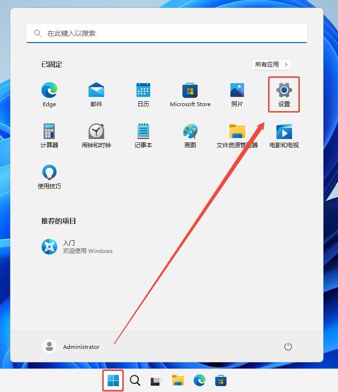The image size is (338, 392).
Task: Open Task View on the taskbar
Action: 157,381
